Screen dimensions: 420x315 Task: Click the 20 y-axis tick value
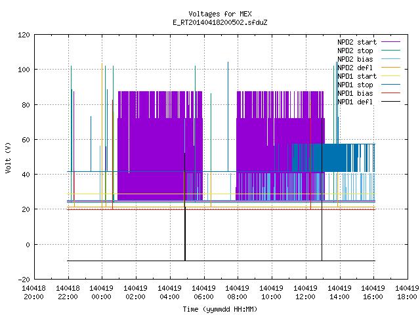(x=26, y=209)
